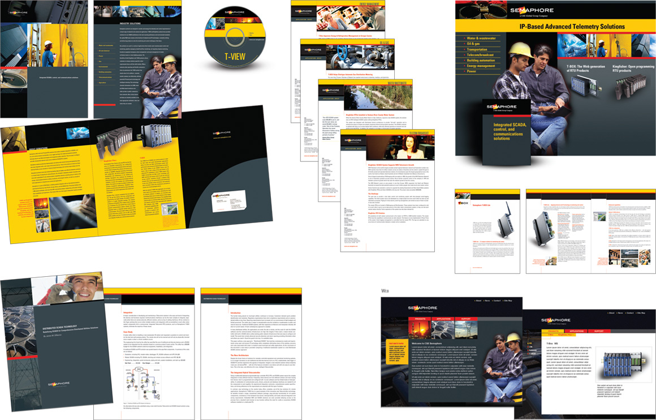Viewport: 656px width, 420px height.
Task: Click yellow white paper callout box on welcome page
Action: tap(397, 352)
